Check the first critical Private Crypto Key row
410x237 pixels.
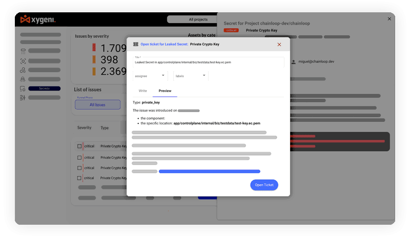coord(79,146)
